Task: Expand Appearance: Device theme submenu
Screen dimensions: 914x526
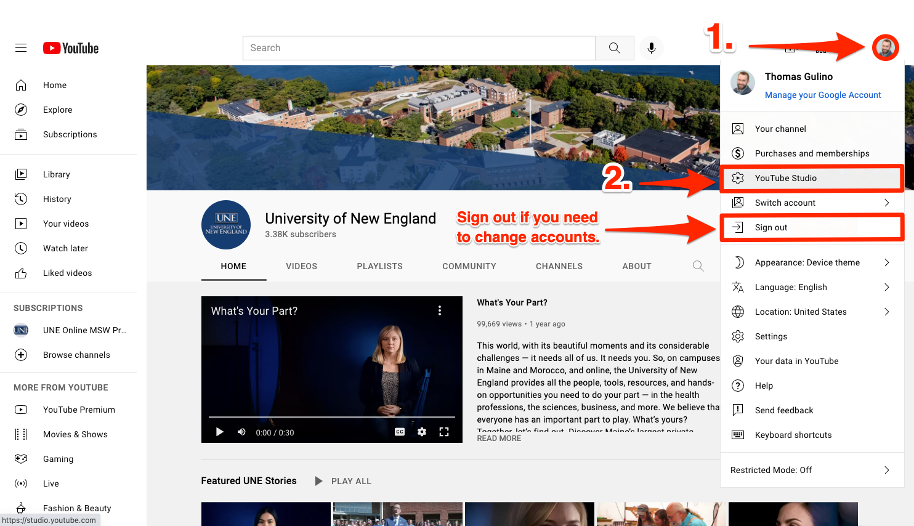Action: 812,262
